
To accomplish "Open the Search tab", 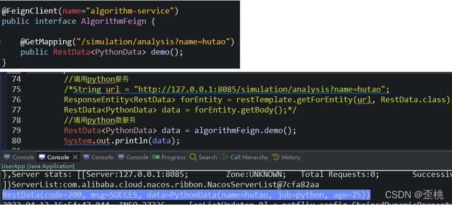I will point(203,157).
